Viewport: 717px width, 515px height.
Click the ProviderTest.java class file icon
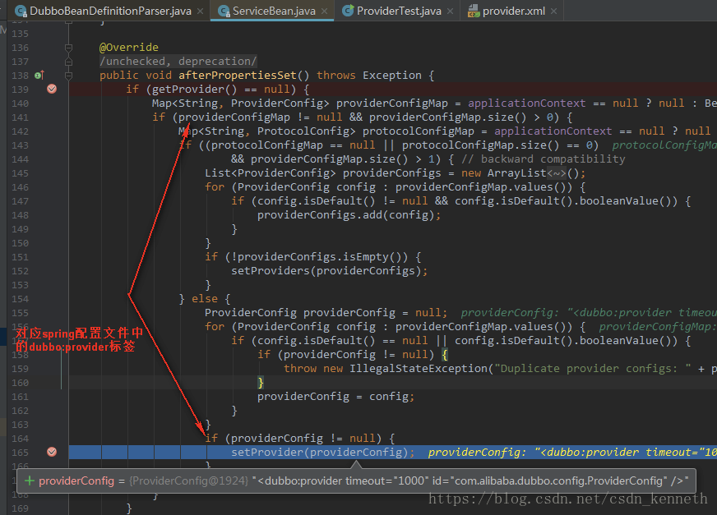tap(348, 11)
